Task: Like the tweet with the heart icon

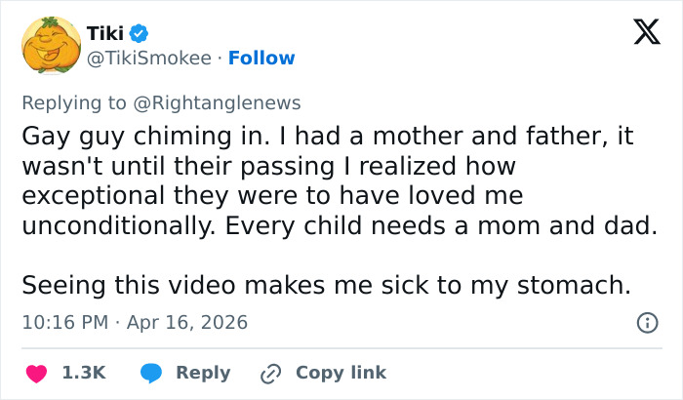Action: point(37,373)
